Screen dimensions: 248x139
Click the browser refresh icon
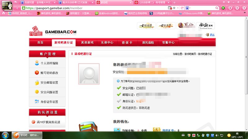[182, 8]
